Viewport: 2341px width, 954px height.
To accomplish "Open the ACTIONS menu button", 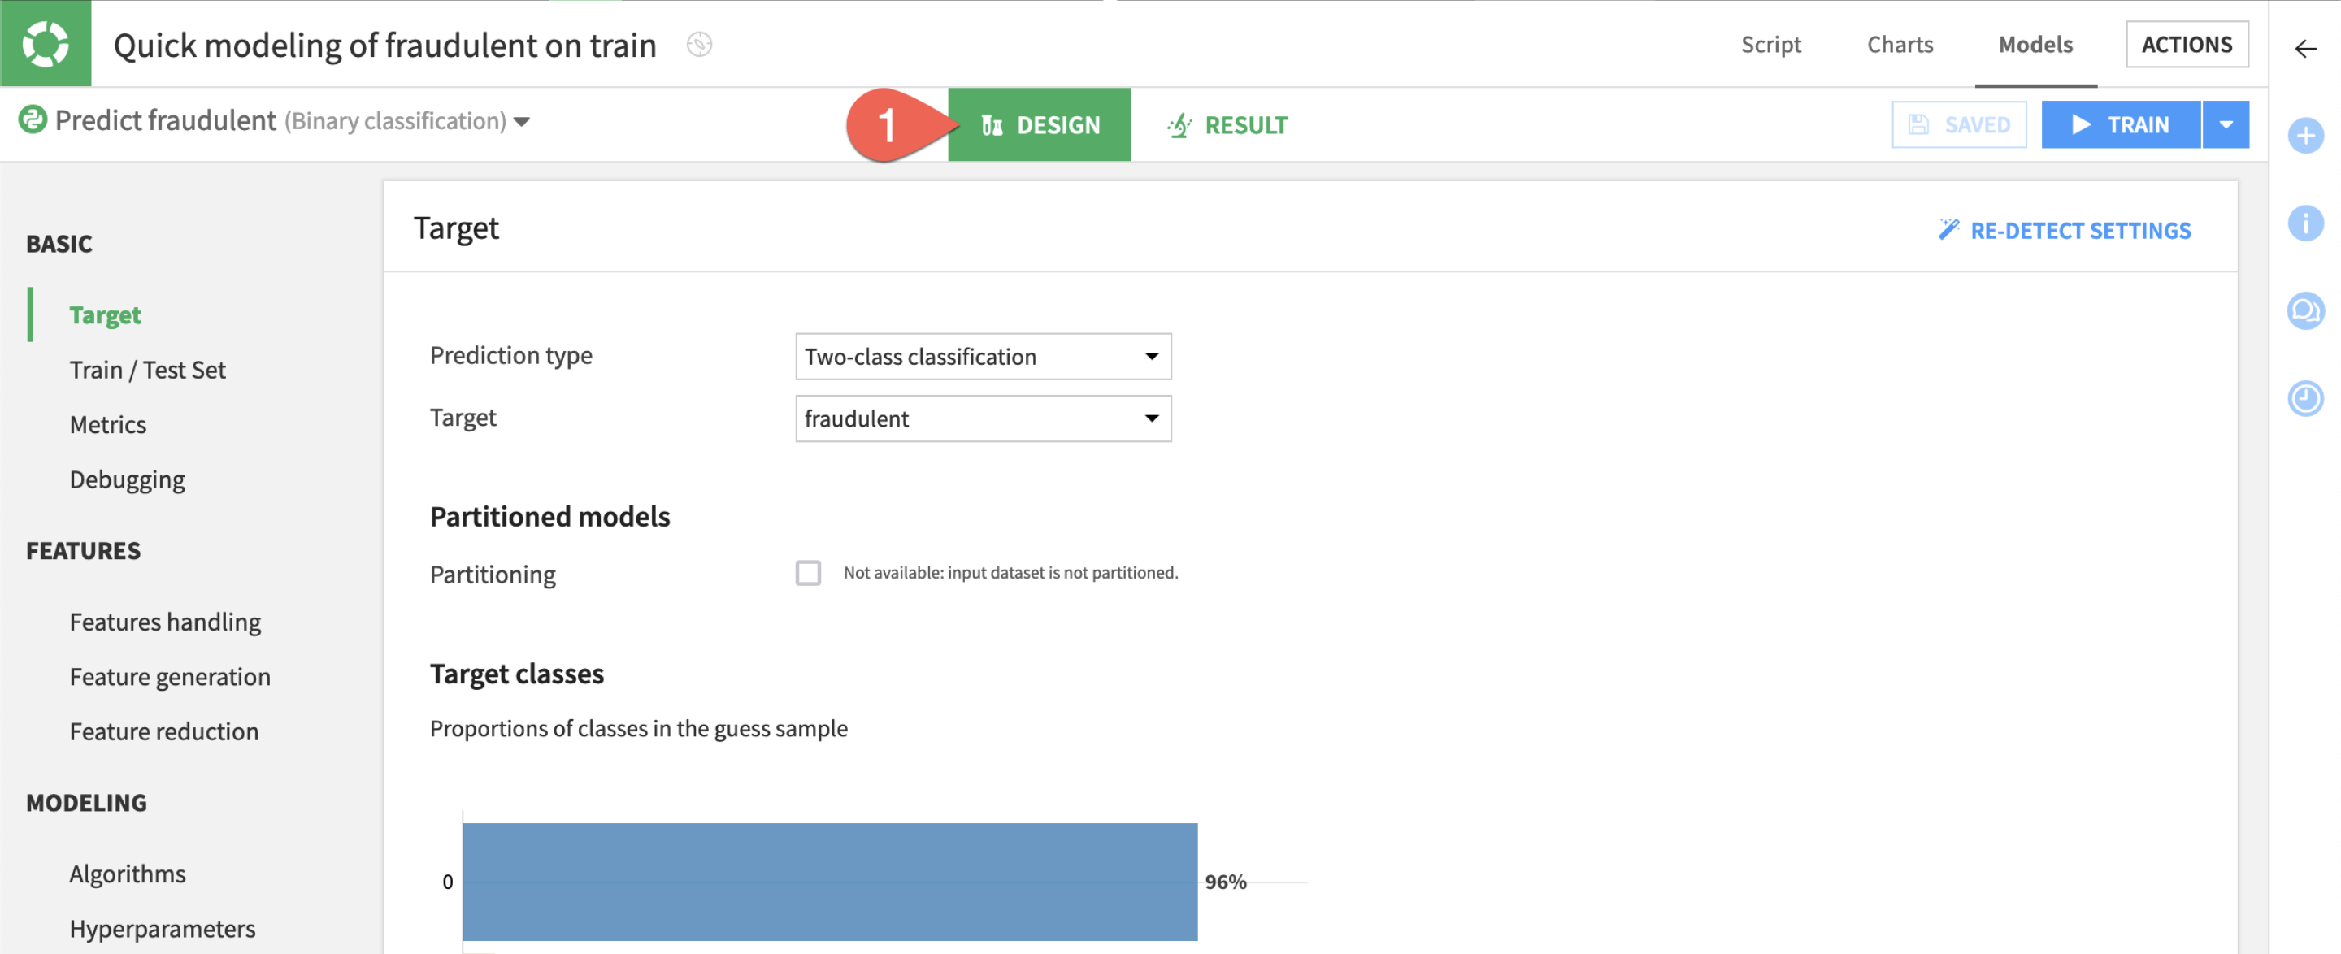I will click(x=2186, y=45).
